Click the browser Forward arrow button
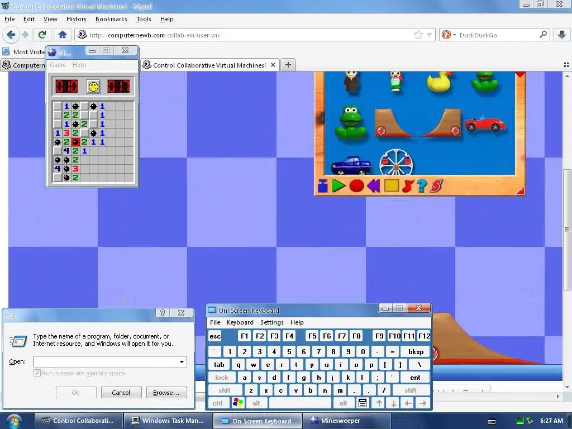This screenshot has width=572, height=429. click(25, 35)
